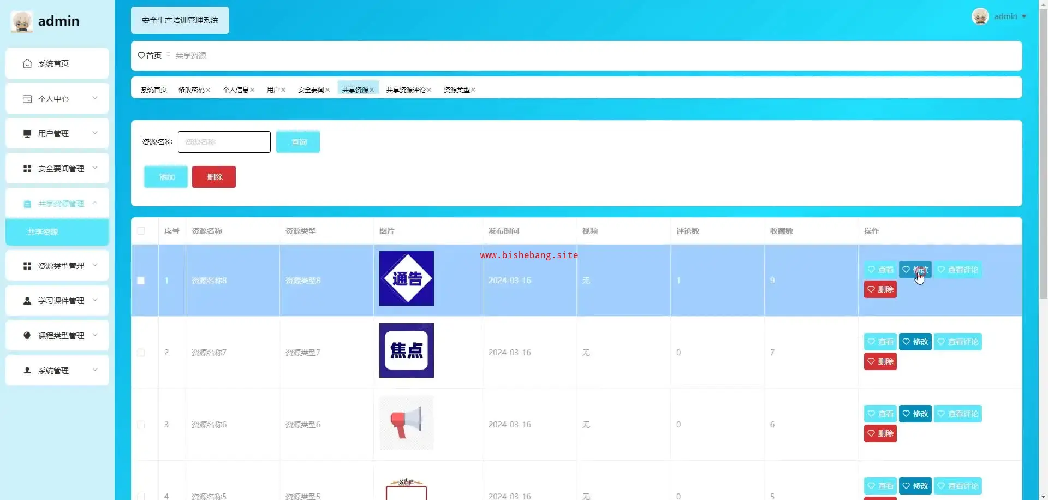
Task: Expand the 课程类型管理 menu chevron
Action: click(x=95, y=335)
